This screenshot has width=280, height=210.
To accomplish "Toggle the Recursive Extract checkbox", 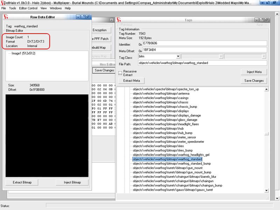I will (x=120, y=73).
